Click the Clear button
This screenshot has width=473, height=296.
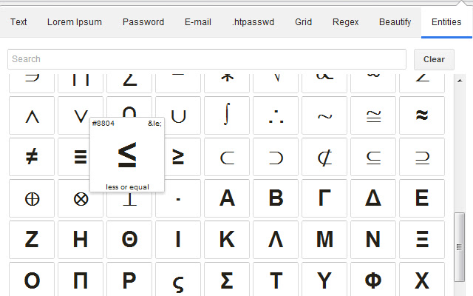coord(434,59)
